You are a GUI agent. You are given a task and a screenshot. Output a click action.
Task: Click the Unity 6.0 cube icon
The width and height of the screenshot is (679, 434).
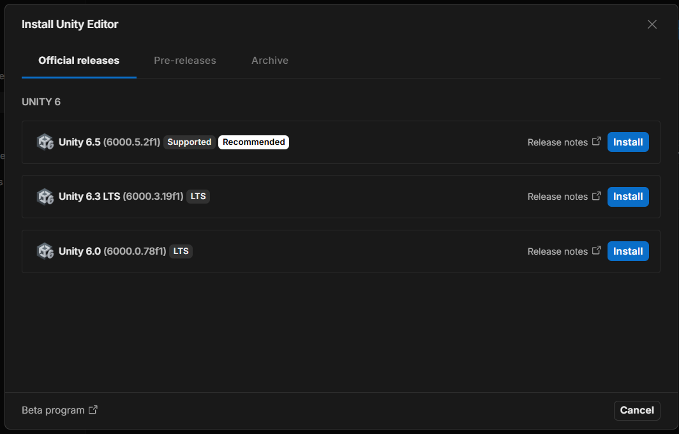tap(45, 251)
